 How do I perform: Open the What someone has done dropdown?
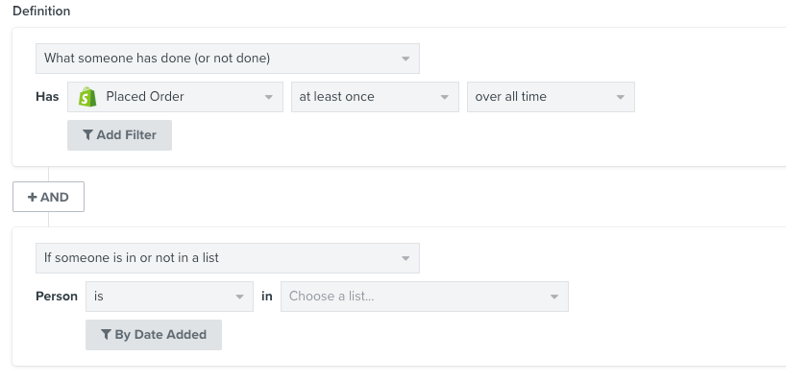coord(228,59)
